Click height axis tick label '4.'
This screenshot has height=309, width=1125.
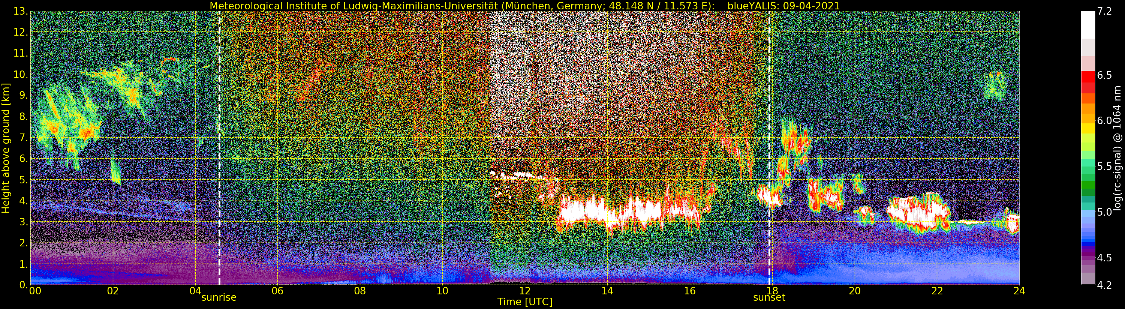click(x=24, y=201)
